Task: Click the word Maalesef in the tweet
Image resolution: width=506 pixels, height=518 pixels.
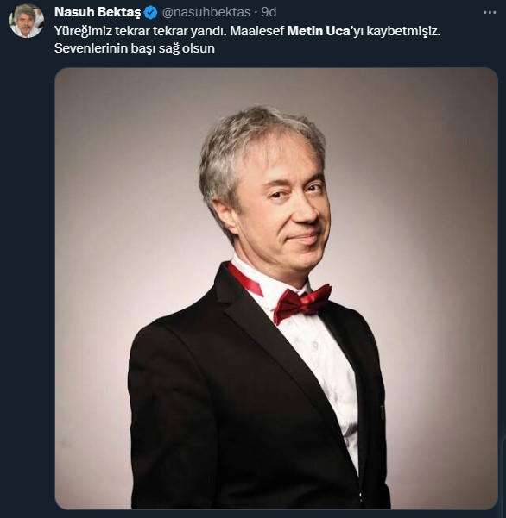Action: 257,31
